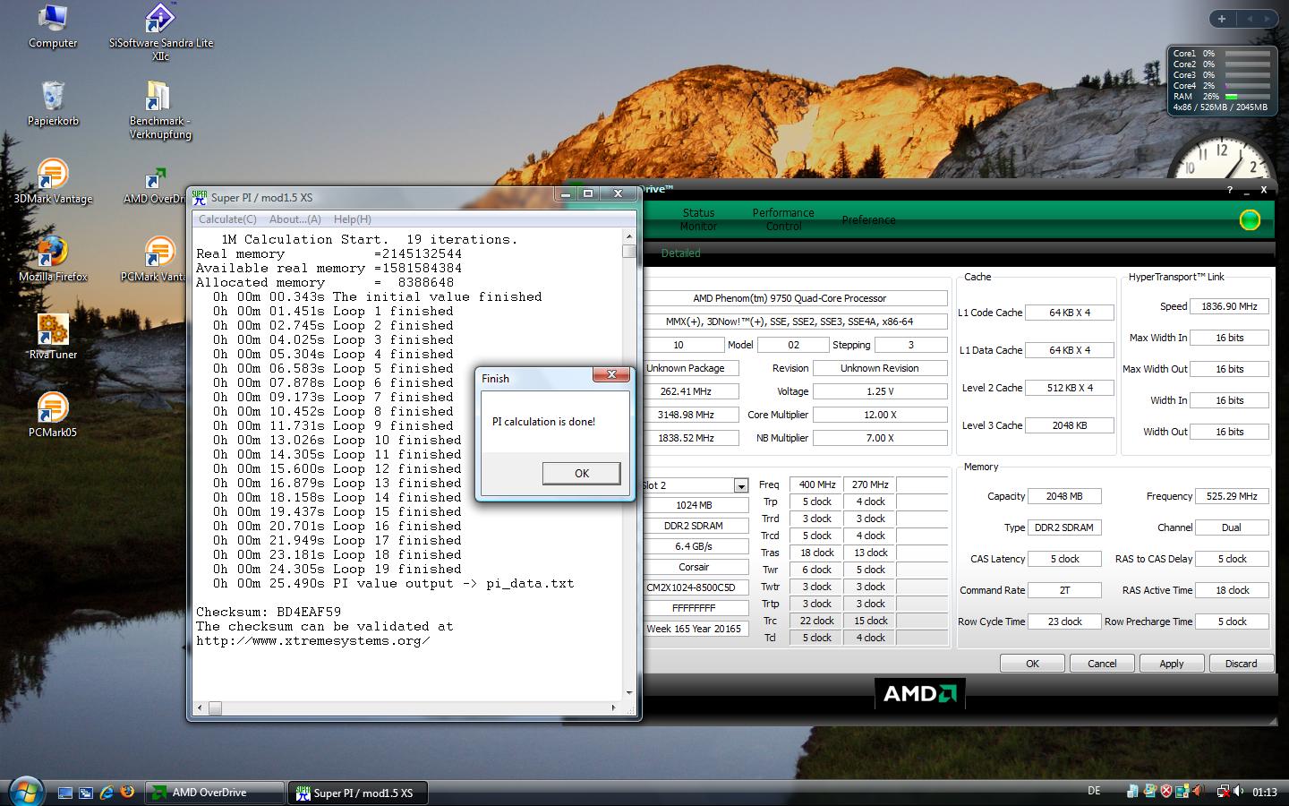Screen dimensions: 1289x806
Task: Click OK in AMD OverDrive window
Action: click(x=1032, y=664)
